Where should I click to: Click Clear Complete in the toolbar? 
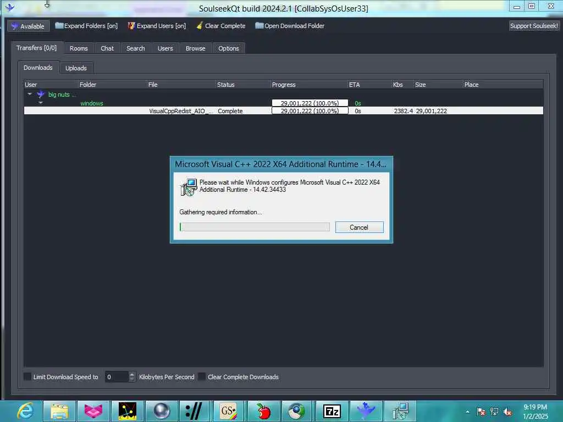pyautogui.click(x=221, y=26)
